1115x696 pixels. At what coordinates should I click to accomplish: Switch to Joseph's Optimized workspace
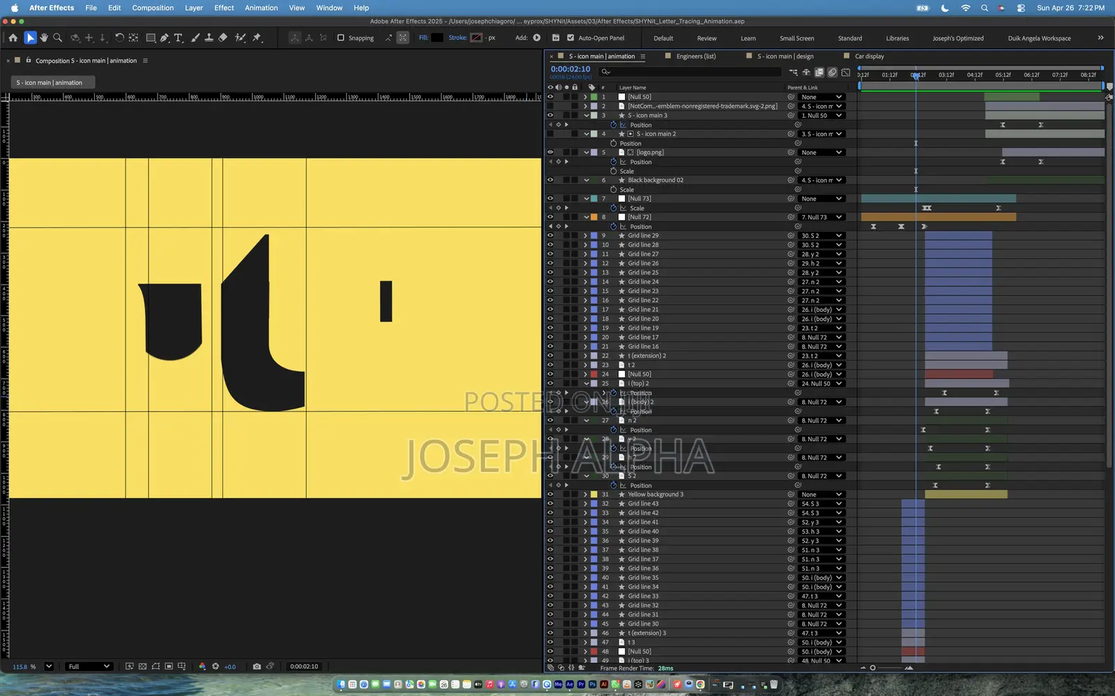pos(958,38)
